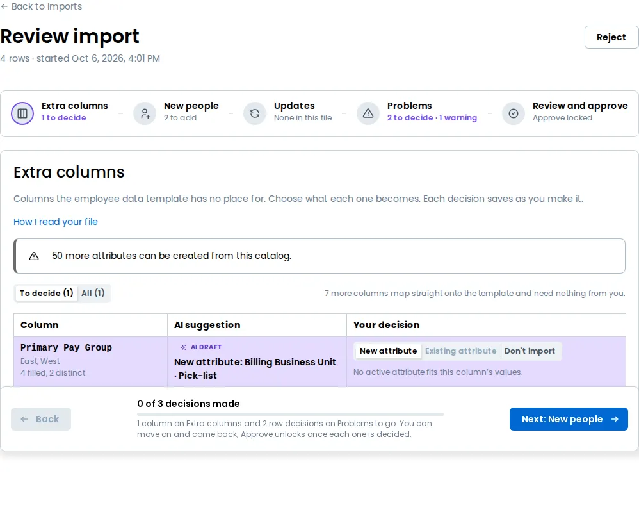
Task: Open the Extra columns step label
Action: pos(74,106)
